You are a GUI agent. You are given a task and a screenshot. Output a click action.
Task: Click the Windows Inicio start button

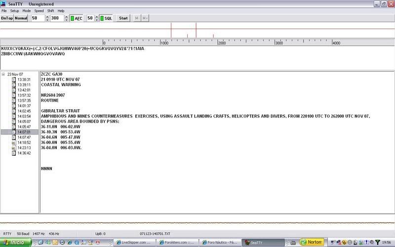[x=16, y=243]
